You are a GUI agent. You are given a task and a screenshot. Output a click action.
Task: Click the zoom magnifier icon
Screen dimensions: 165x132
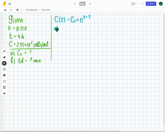[18, 10]
